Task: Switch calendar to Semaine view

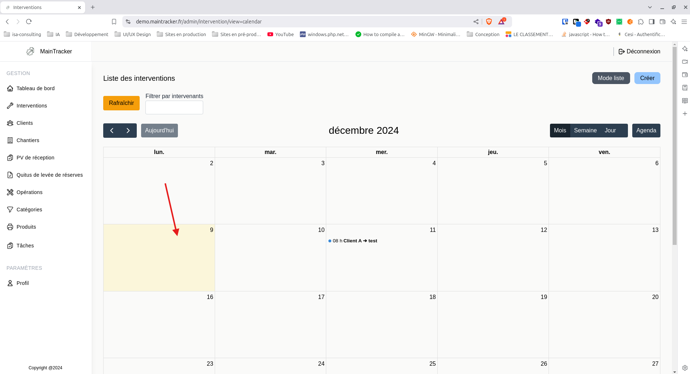Action: 585,131
